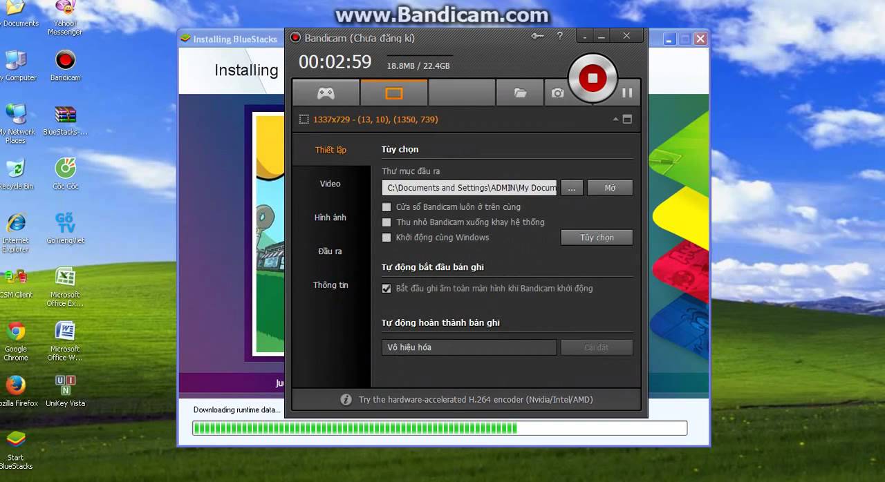Go to the Đầu ra tab

click(330, 251)
